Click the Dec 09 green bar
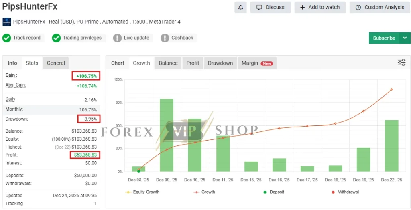 (167, 135)
